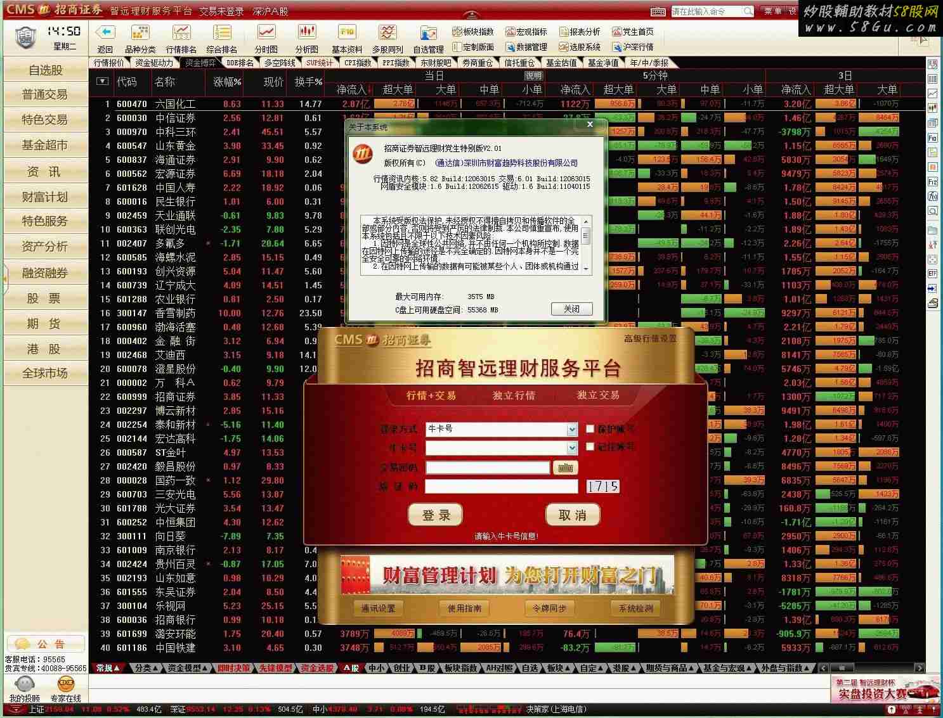
Task: Click search icon in command box
Action: pyautogui.click(x=748, y=11)
